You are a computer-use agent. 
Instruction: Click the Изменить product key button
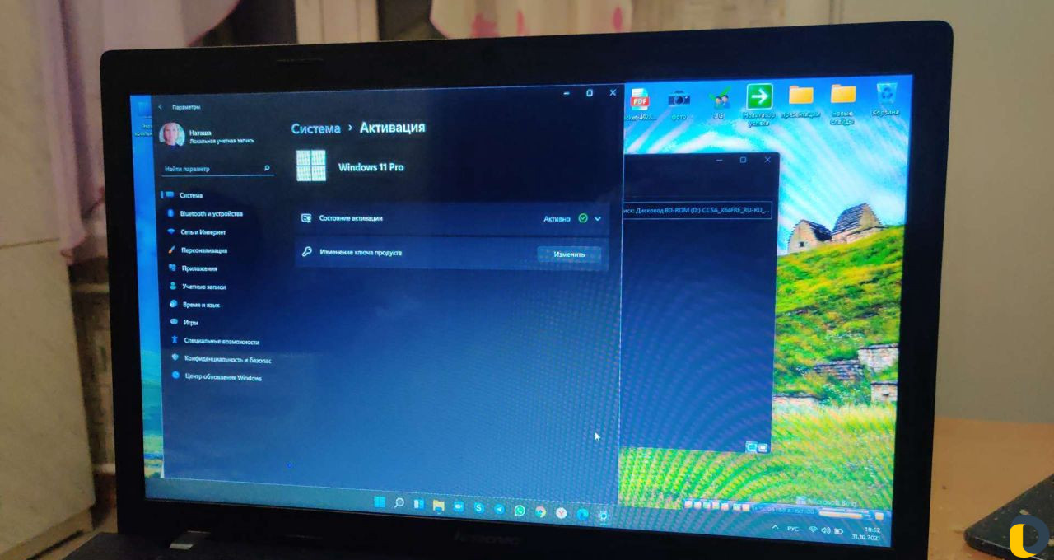tap(569, 254)
